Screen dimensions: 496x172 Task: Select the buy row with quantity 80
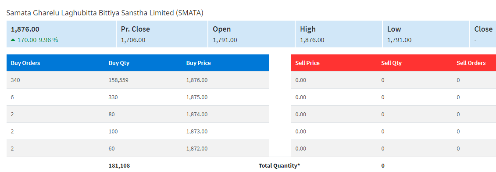[138, 114]
